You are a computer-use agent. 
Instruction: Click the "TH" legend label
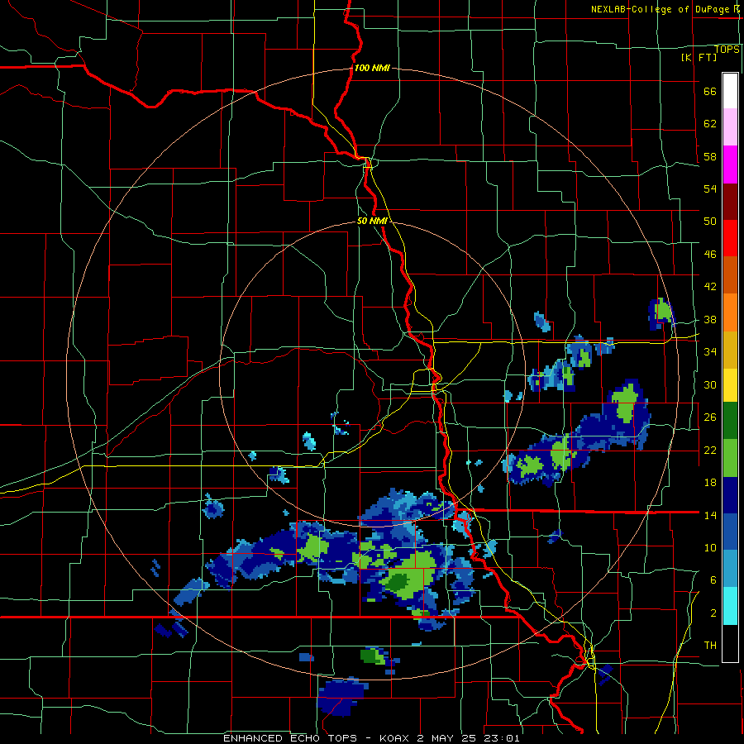pos(710,646)
